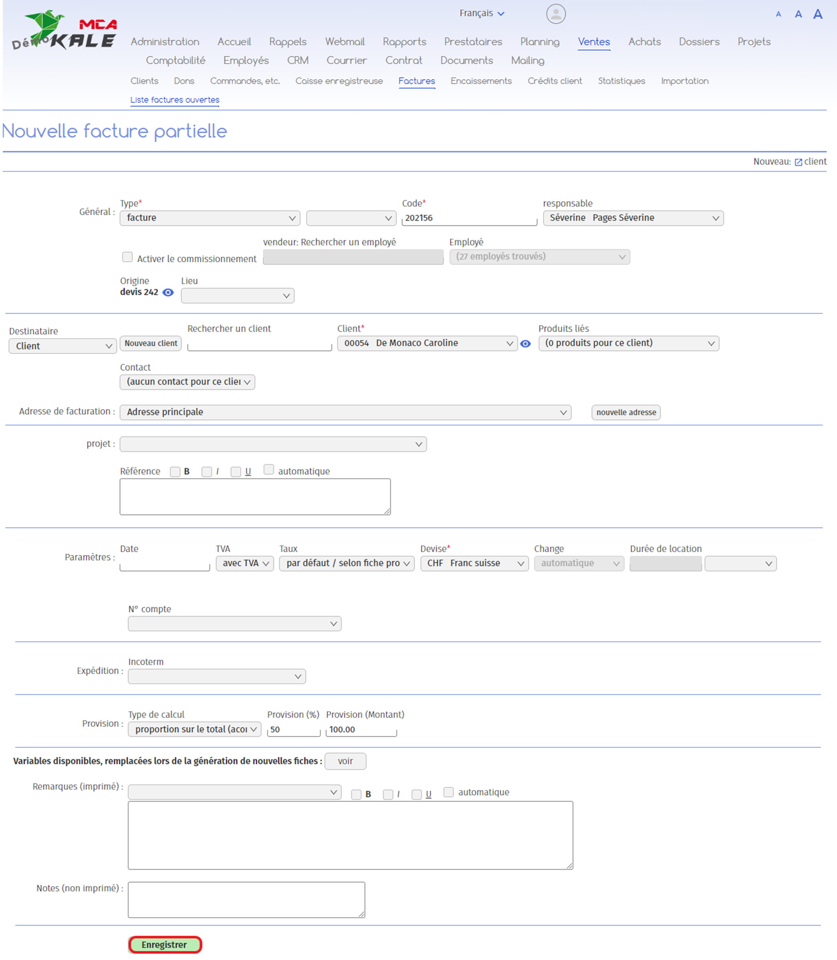The image size is (837, 960).
Task: Open Remarques template dropdown
Action: pyautogui.click(x=235, y=793)
